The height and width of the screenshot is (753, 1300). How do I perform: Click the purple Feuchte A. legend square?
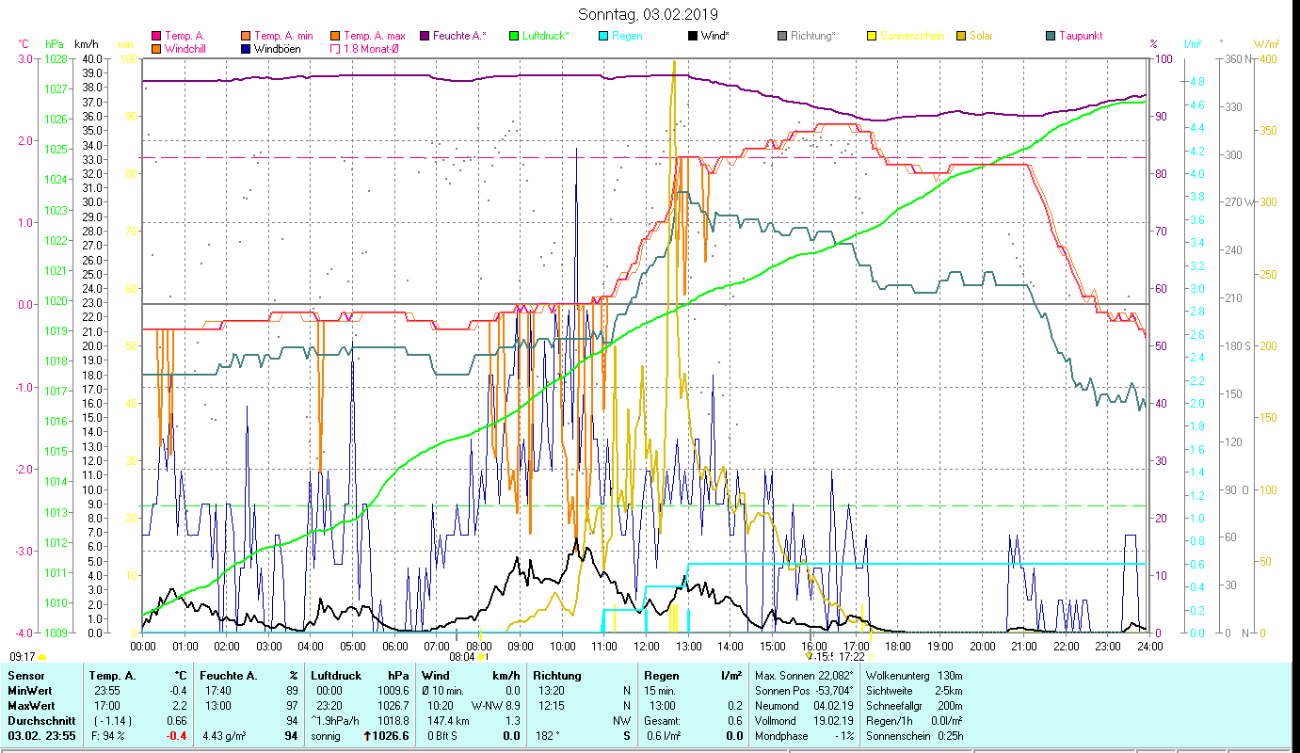[425, 36]
